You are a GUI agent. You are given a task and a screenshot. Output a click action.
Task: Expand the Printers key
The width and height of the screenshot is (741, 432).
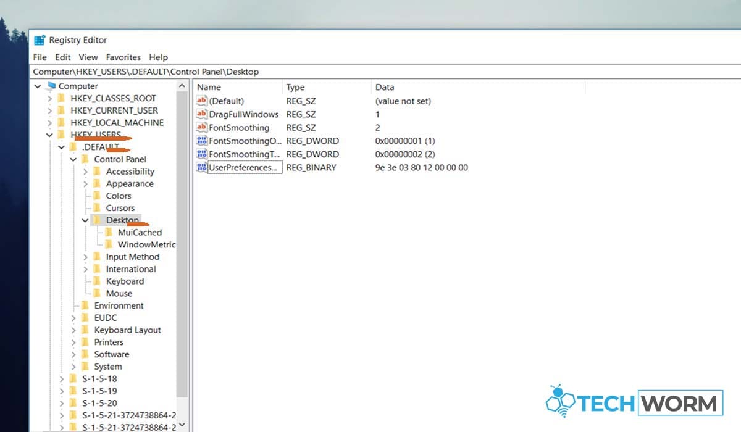[x=74, y=343]
